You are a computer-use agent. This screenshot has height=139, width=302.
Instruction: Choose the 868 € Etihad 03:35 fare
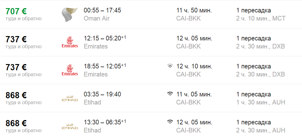(x=16, y=95)
